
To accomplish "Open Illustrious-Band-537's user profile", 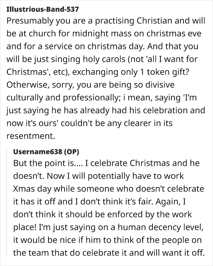I will tap(43, 9).
